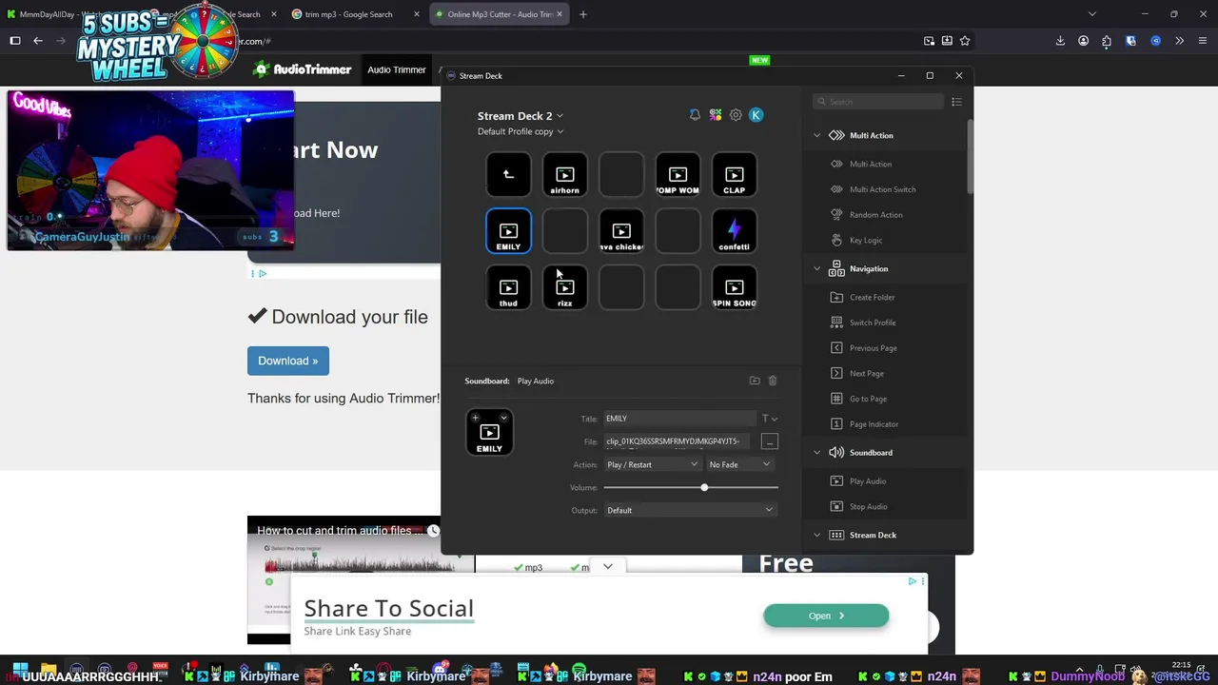Open the No Fade dropdown
This screenshot has height=685, width=1218.
click(739, 464)
